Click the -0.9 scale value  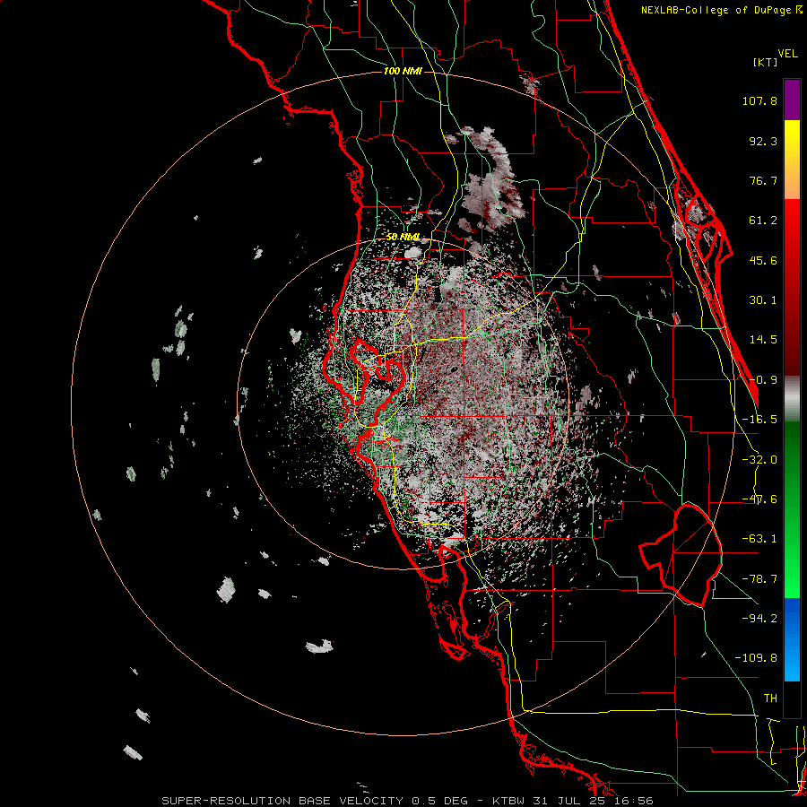point(763,380)
